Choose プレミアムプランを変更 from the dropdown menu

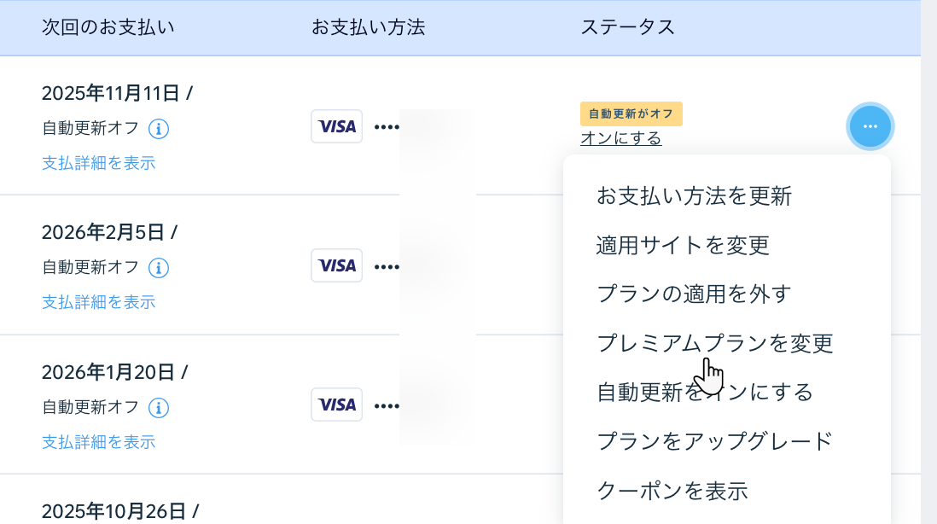click(x=715, y=343)
